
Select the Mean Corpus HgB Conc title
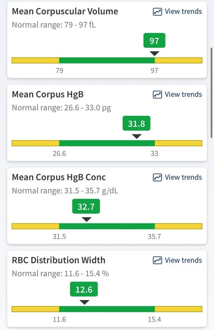point(59,177)
